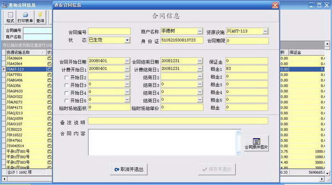Click the 保存并退出 button

[217, 169]
